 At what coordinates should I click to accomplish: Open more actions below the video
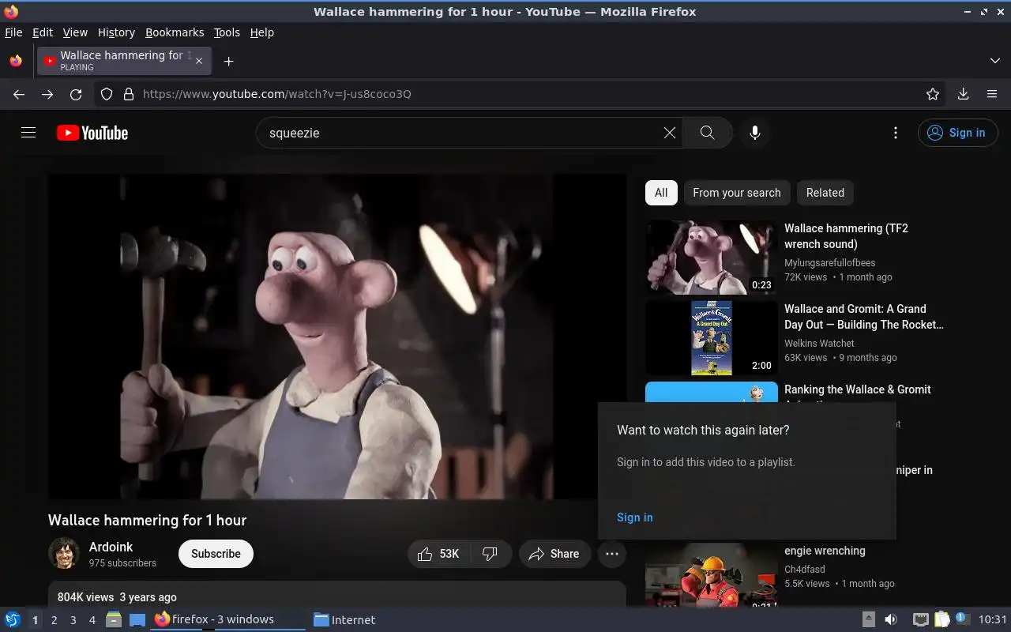tap(612, 554)
